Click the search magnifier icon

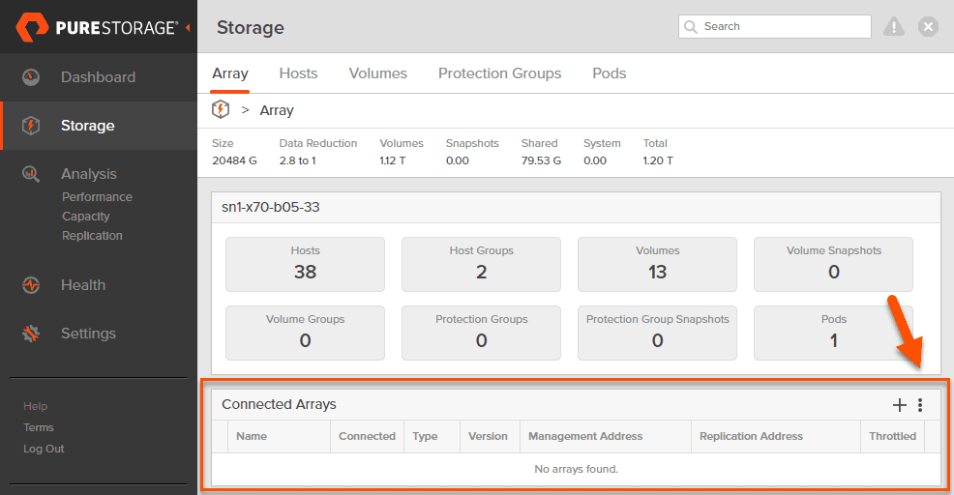point(690,27)
